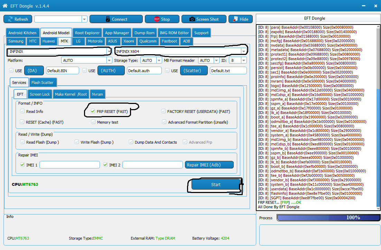Enable Advanced Format Partition (Unsafe)
The width and height of the screenshot is (381, 250).
coord(164,122)
